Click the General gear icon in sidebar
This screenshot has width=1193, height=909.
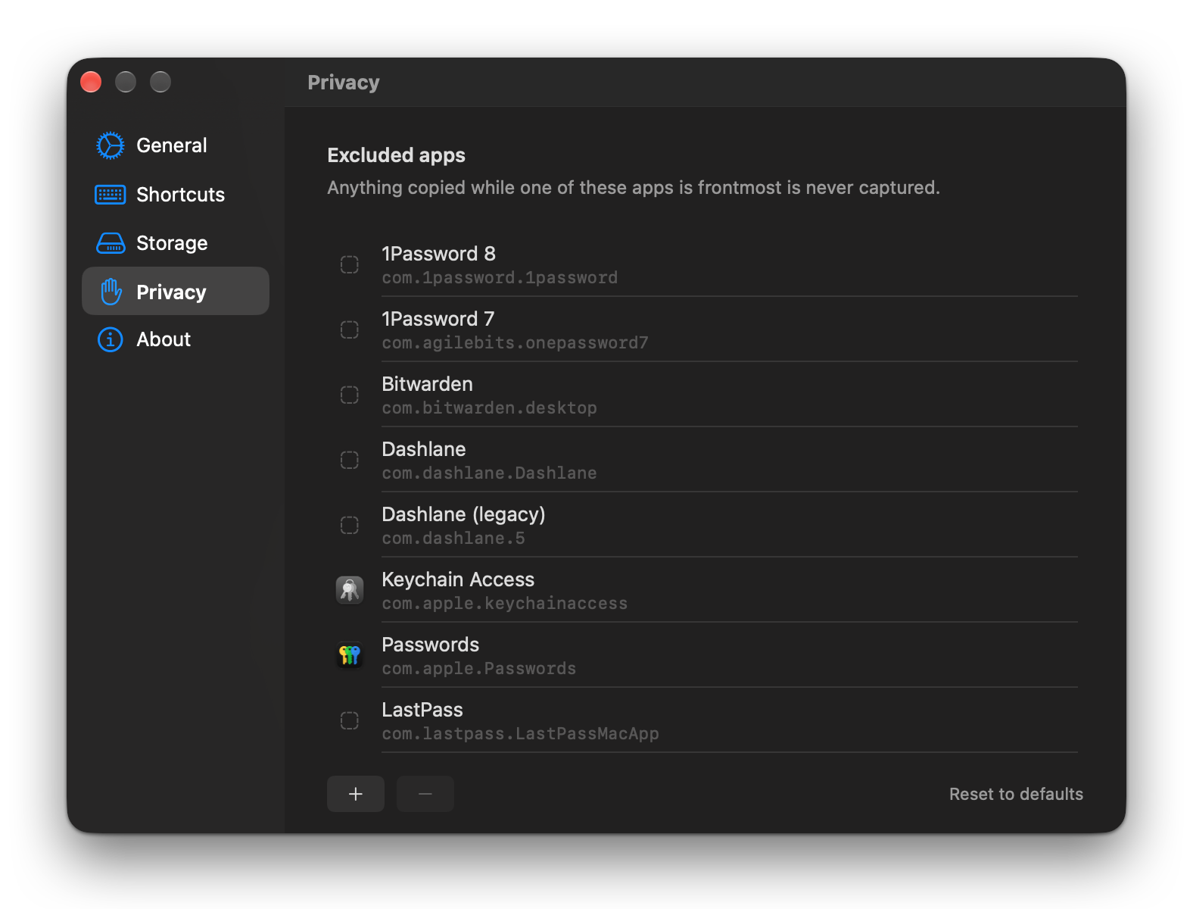tap(111, 145)
